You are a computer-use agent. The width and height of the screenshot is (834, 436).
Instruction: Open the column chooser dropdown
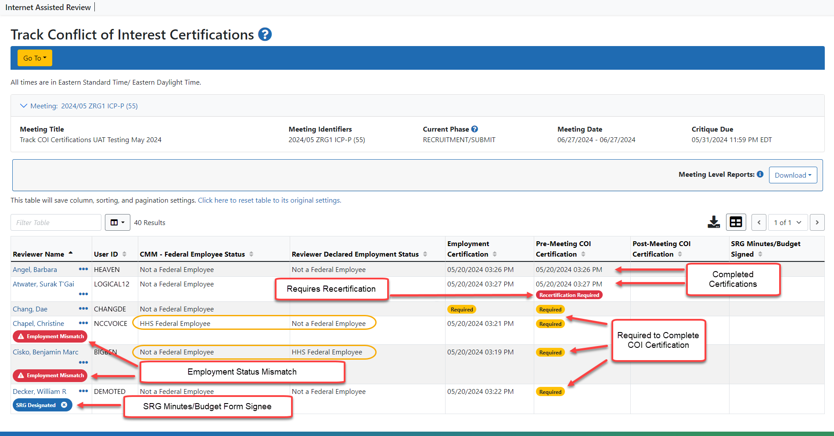(x=117, y=222)
